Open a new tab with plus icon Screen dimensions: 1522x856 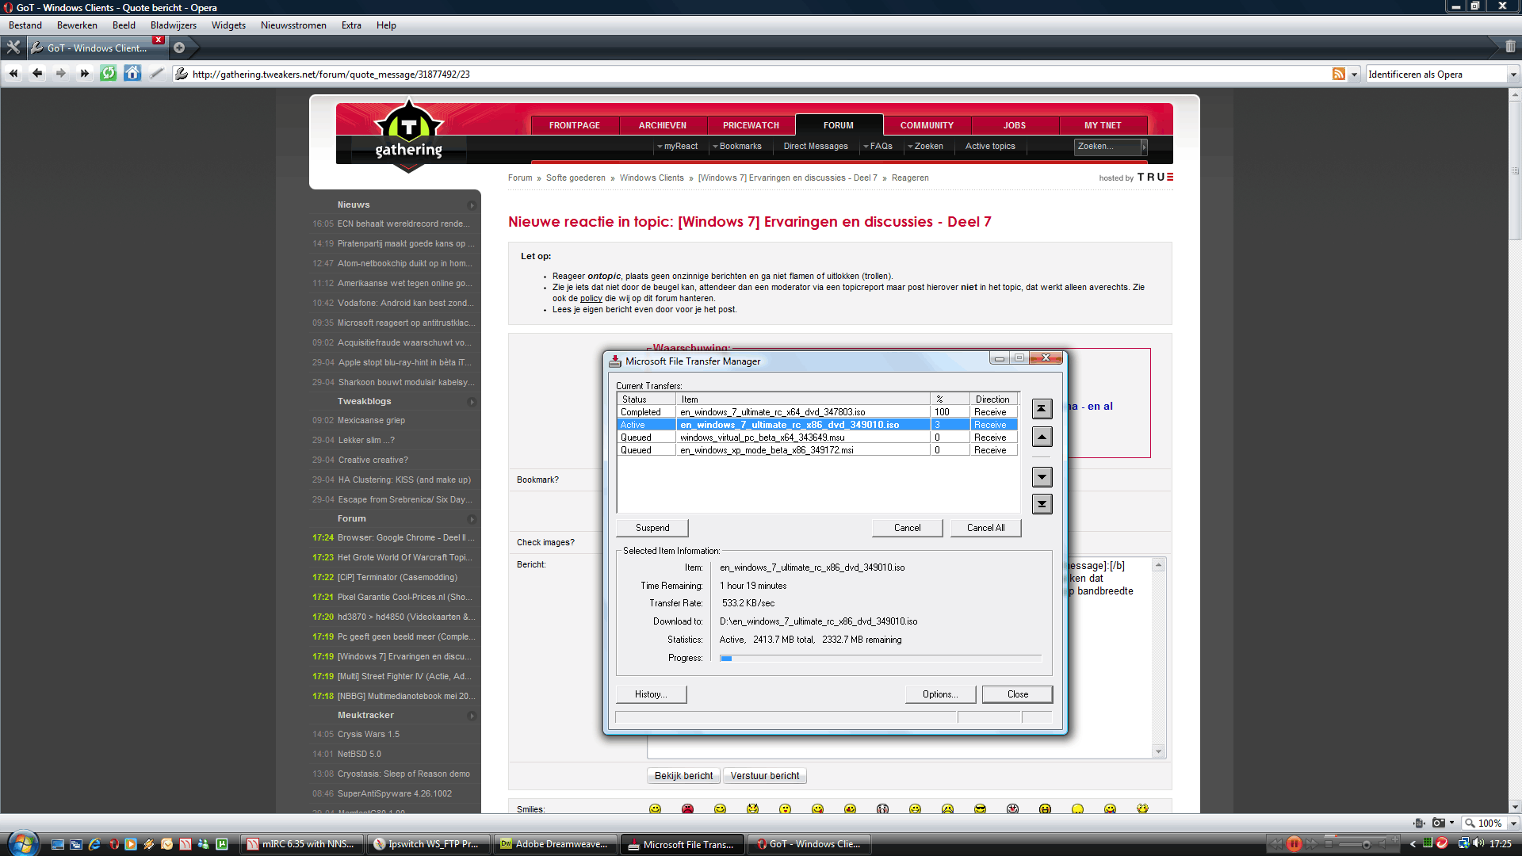179,48
